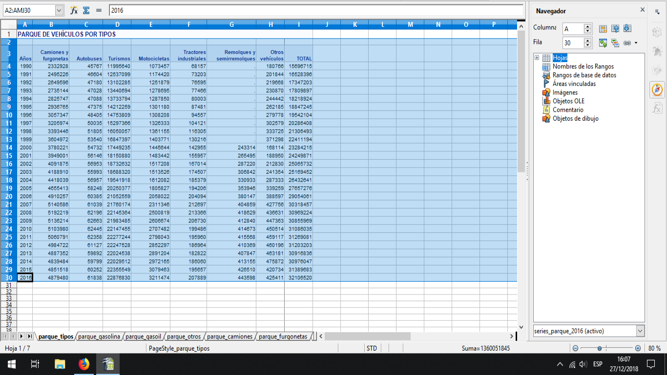The image size is (667, 375).
Task: Click the Data Range icon in Navigator
Action: coord(603,29)
